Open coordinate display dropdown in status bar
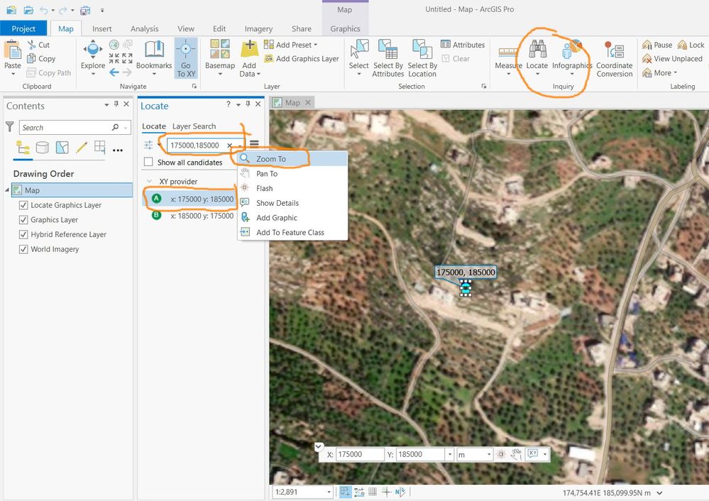This screenshot has width=709, height=501. click(x=660, y=493)
